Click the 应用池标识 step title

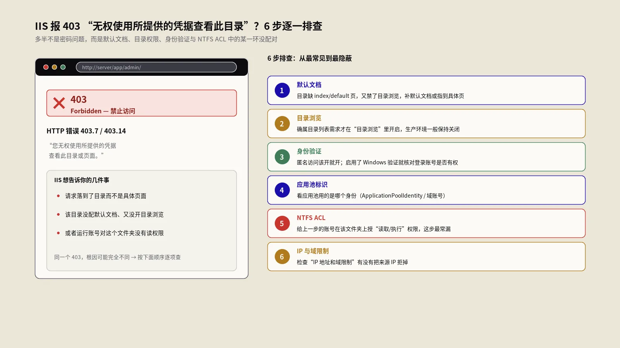[312, 184]
